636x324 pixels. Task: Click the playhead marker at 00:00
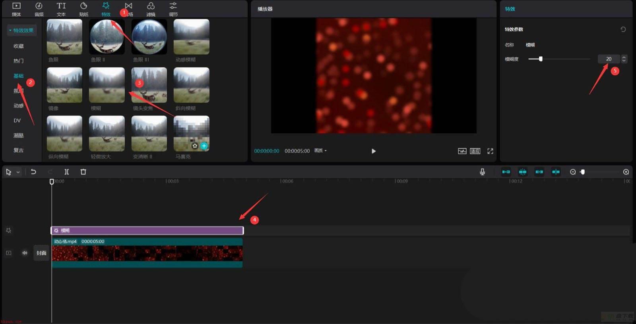pyautogui.click(x=52, y=182)
